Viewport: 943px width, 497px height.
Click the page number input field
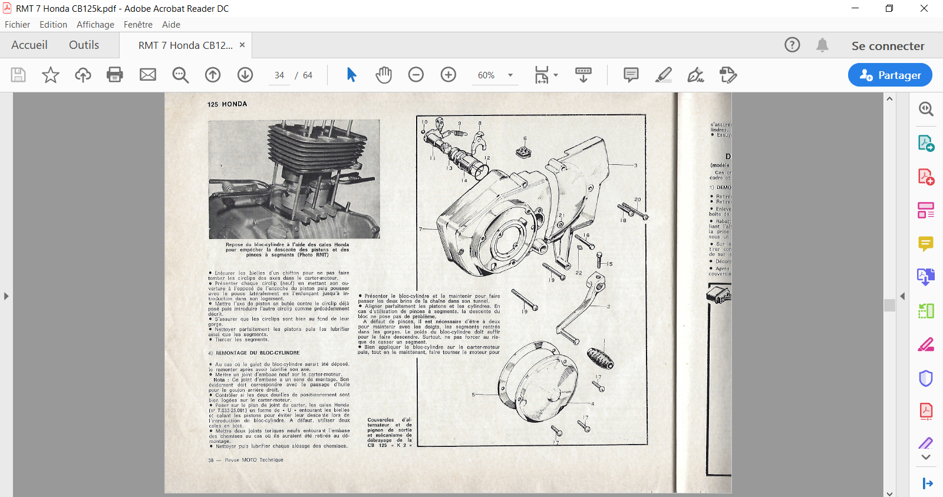click(279, 75)
